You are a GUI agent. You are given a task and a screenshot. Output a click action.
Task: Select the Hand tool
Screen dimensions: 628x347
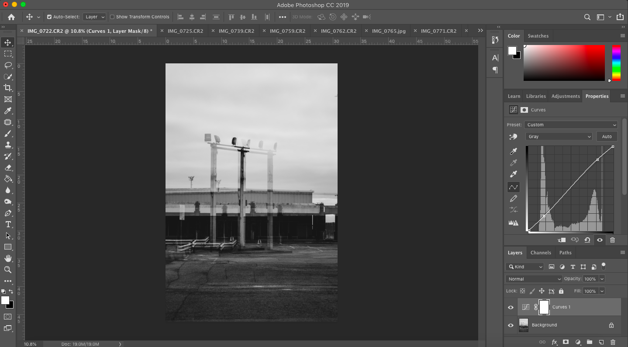pos(8,258)
